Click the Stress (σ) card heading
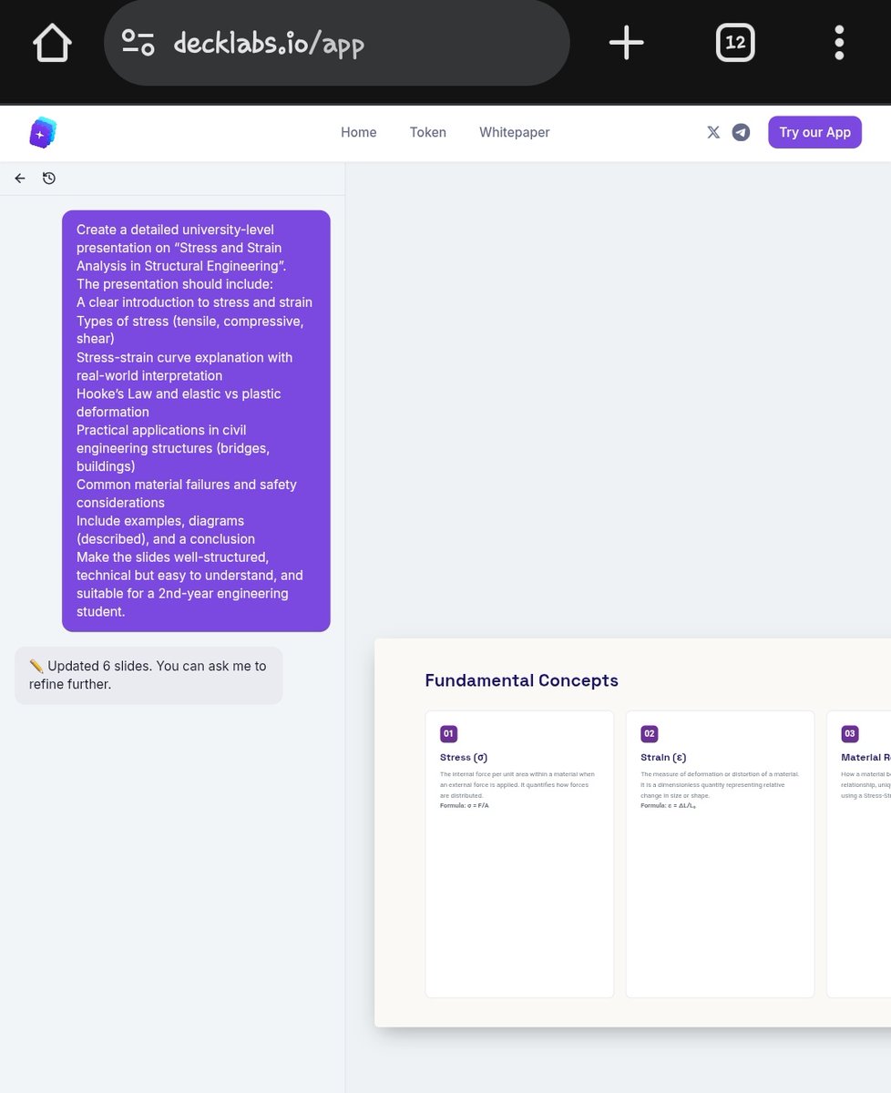Image resolution: width=891 pixels, height=1093 pixels. tap(464, 757)
